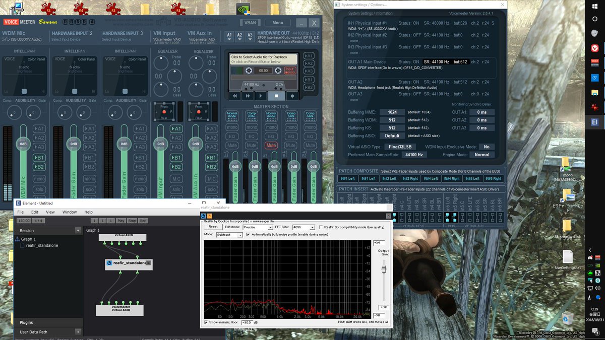
Task: Click the Reset button in ReaFir
Action: pyautogui.click(x=213, y=227)
